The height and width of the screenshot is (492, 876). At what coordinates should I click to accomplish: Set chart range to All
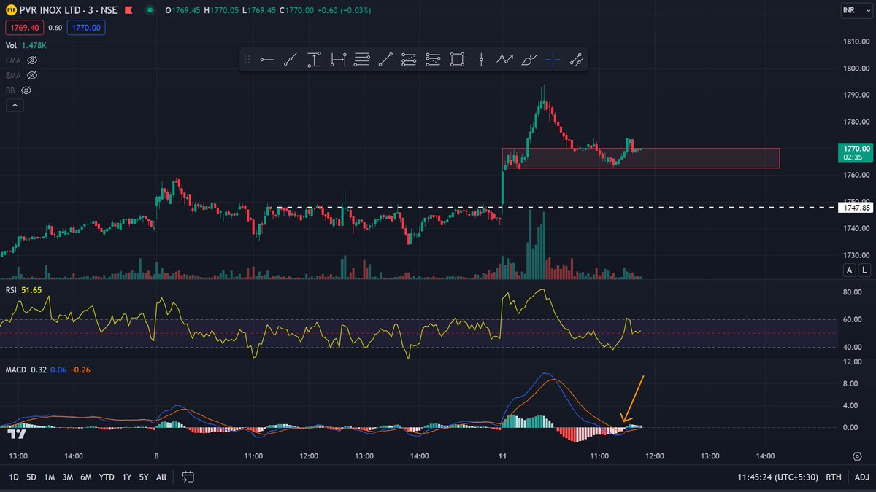(x=161, y=477)
